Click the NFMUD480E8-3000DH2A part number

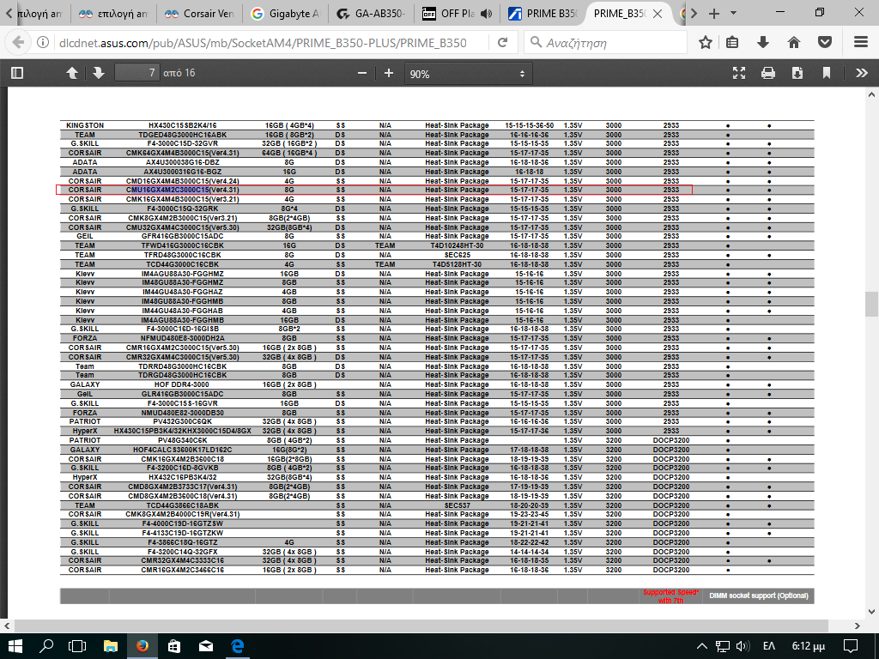point(182,338)
